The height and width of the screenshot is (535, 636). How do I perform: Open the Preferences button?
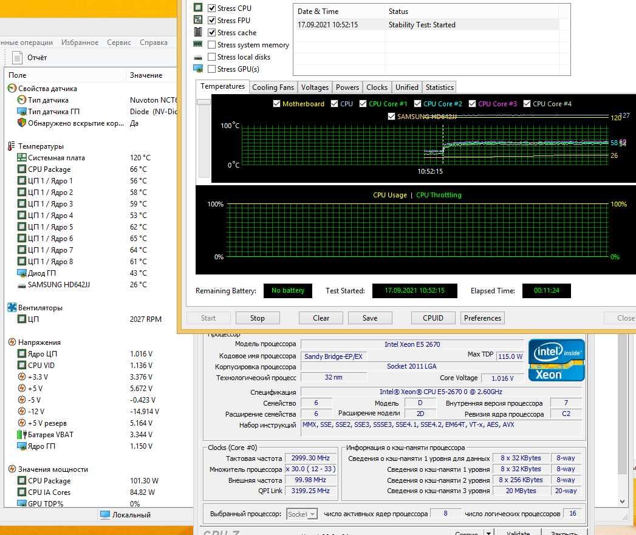[482, 318]
